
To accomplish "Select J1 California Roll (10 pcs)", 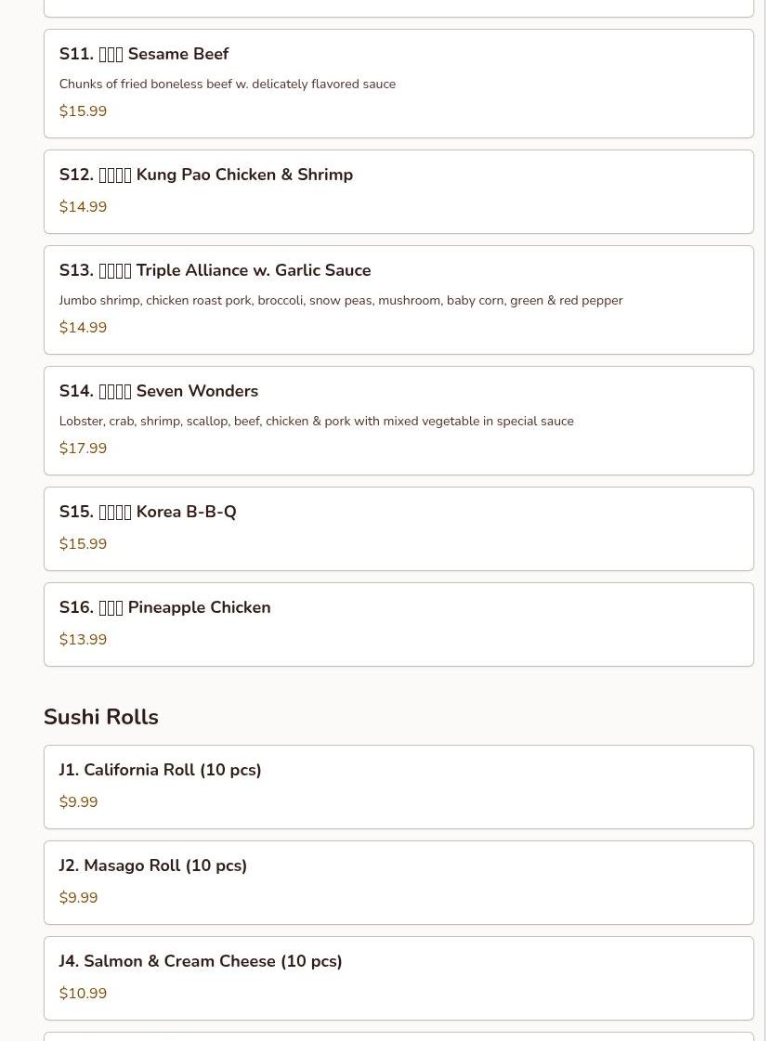I will coord(399,787).
